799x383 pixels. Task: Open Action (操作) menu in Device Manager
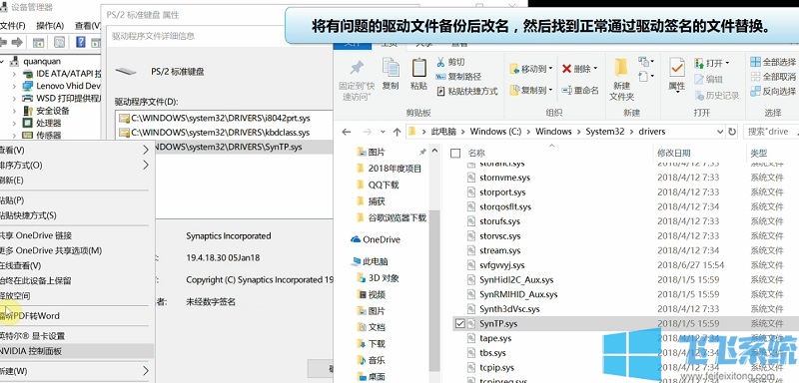tap(50, 25)
